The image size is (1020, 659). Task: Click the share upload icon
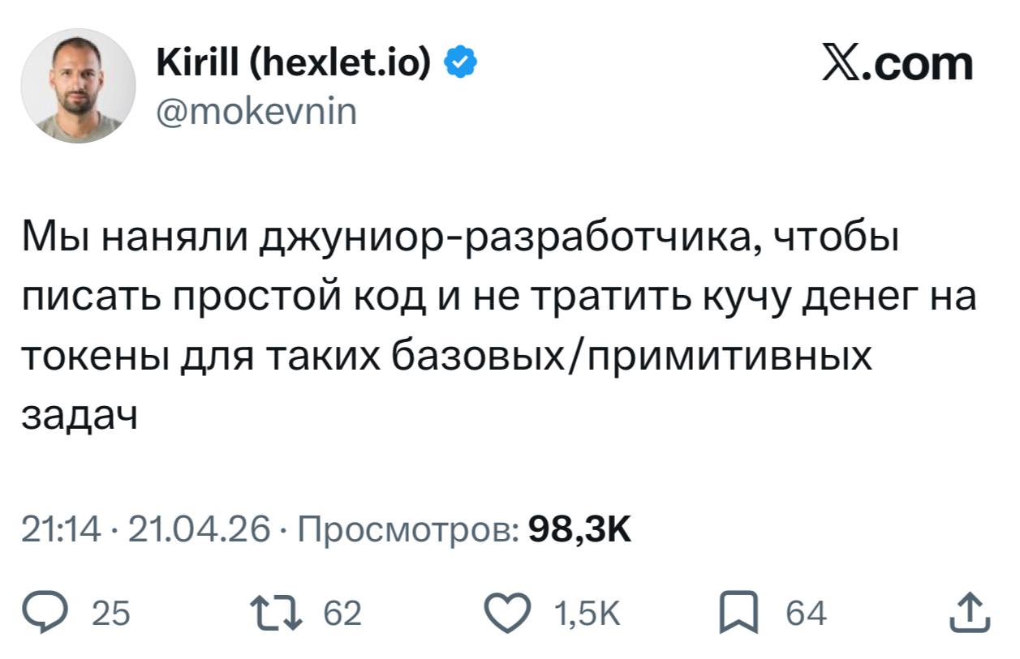971,614
